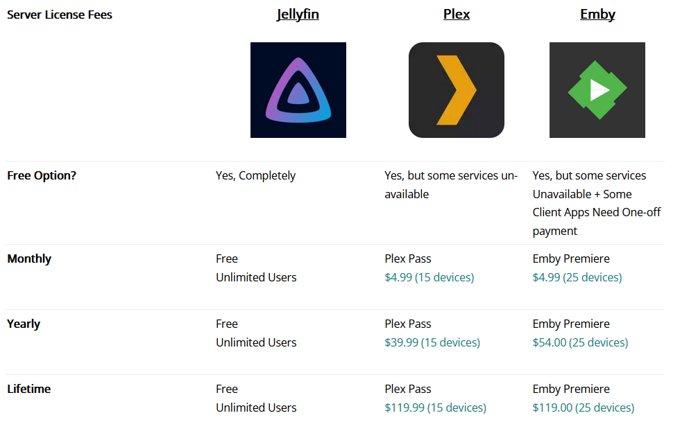Click the Server License Fees heading
This screenshot has height=438, width=689.
coord(60,15)
